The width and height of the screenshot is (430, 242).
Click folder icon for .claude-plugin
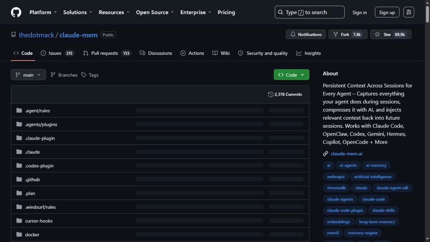[x=19, y=138]
